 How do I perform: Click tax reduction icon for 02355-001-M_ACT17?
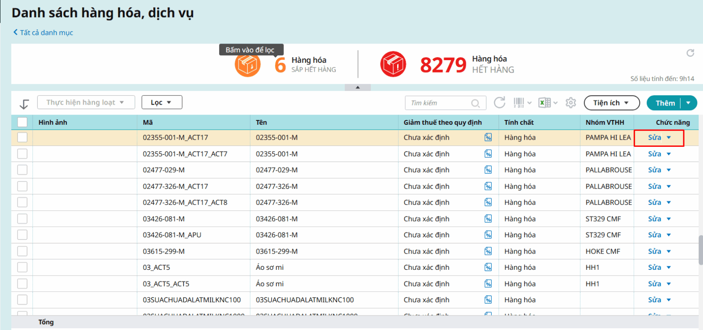point(488,138)
